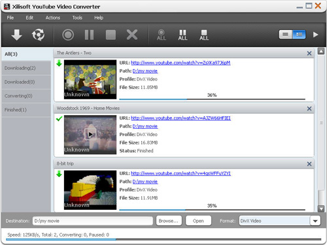Select the Downloaded(0) category

point(26,82)
